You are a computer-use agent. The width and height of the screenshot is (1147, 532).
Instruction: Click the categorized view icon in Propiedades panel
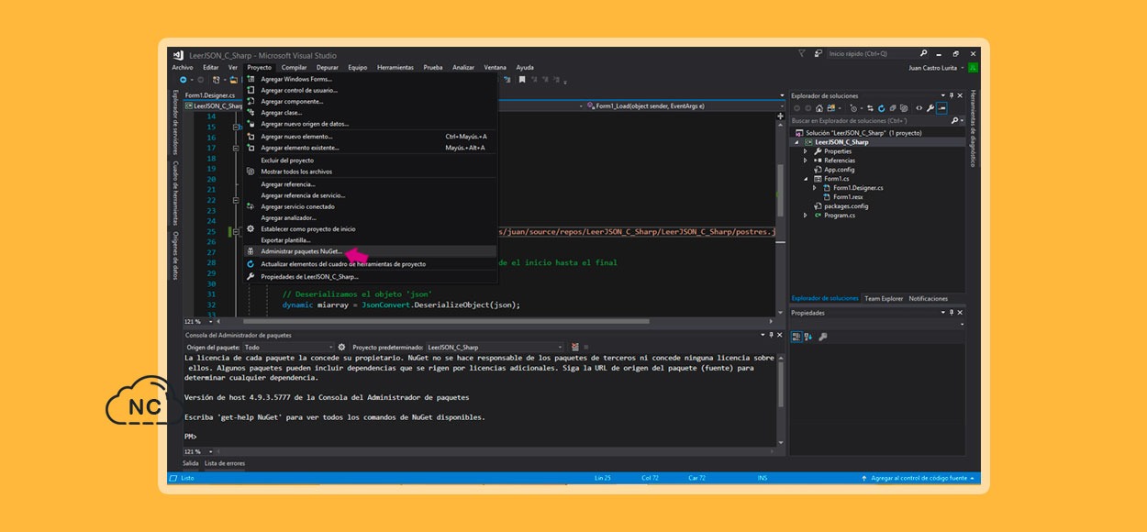(797, 337)
